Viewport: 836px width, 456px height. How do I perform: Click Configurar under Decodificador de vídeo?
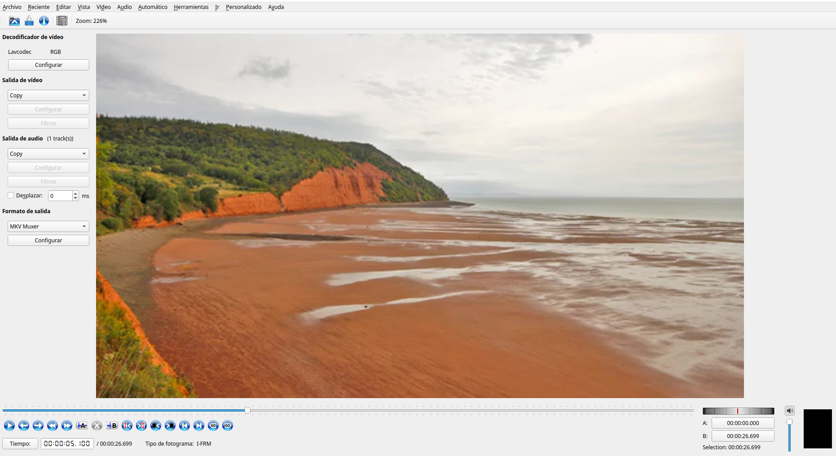[48, 65]
